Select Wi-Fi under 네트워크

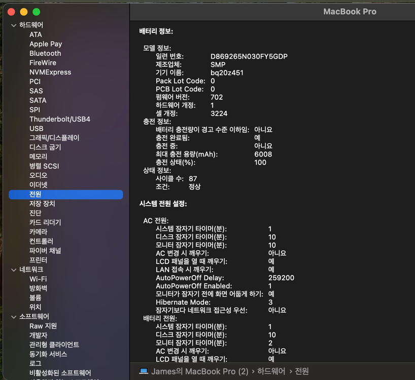[x=38, y=279]
